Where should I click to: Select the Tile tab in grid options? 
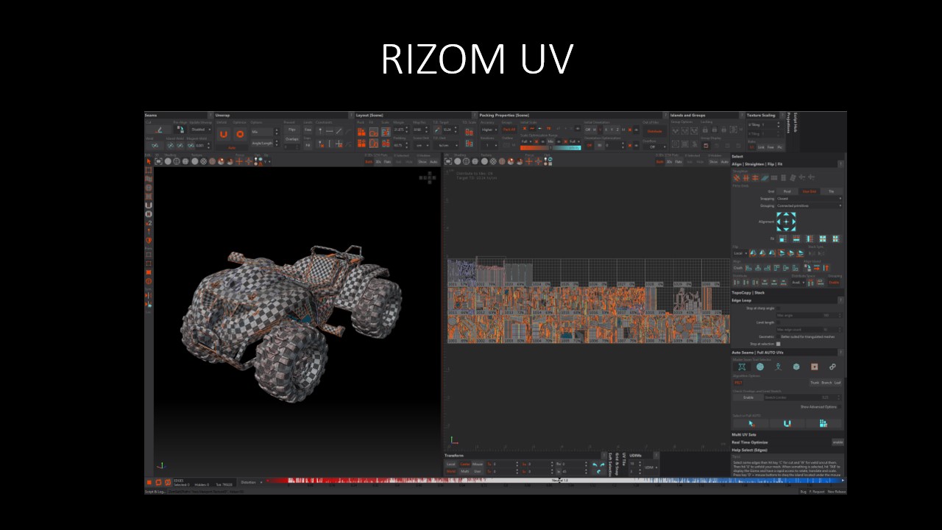click(x=832, y=191)
